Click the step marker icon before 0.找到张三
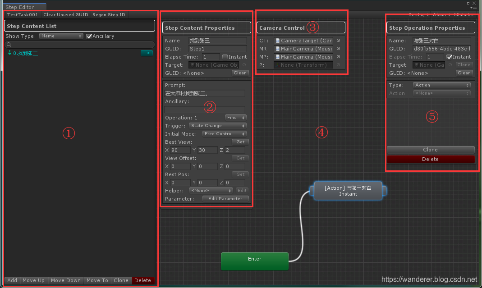 [x=9, y=53]
